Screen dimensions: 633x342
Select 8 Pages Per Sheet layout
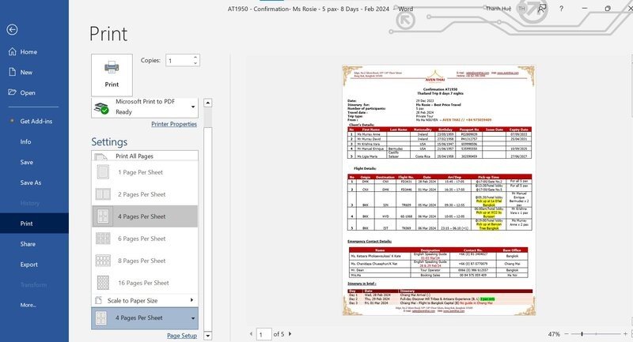point(142,261)
